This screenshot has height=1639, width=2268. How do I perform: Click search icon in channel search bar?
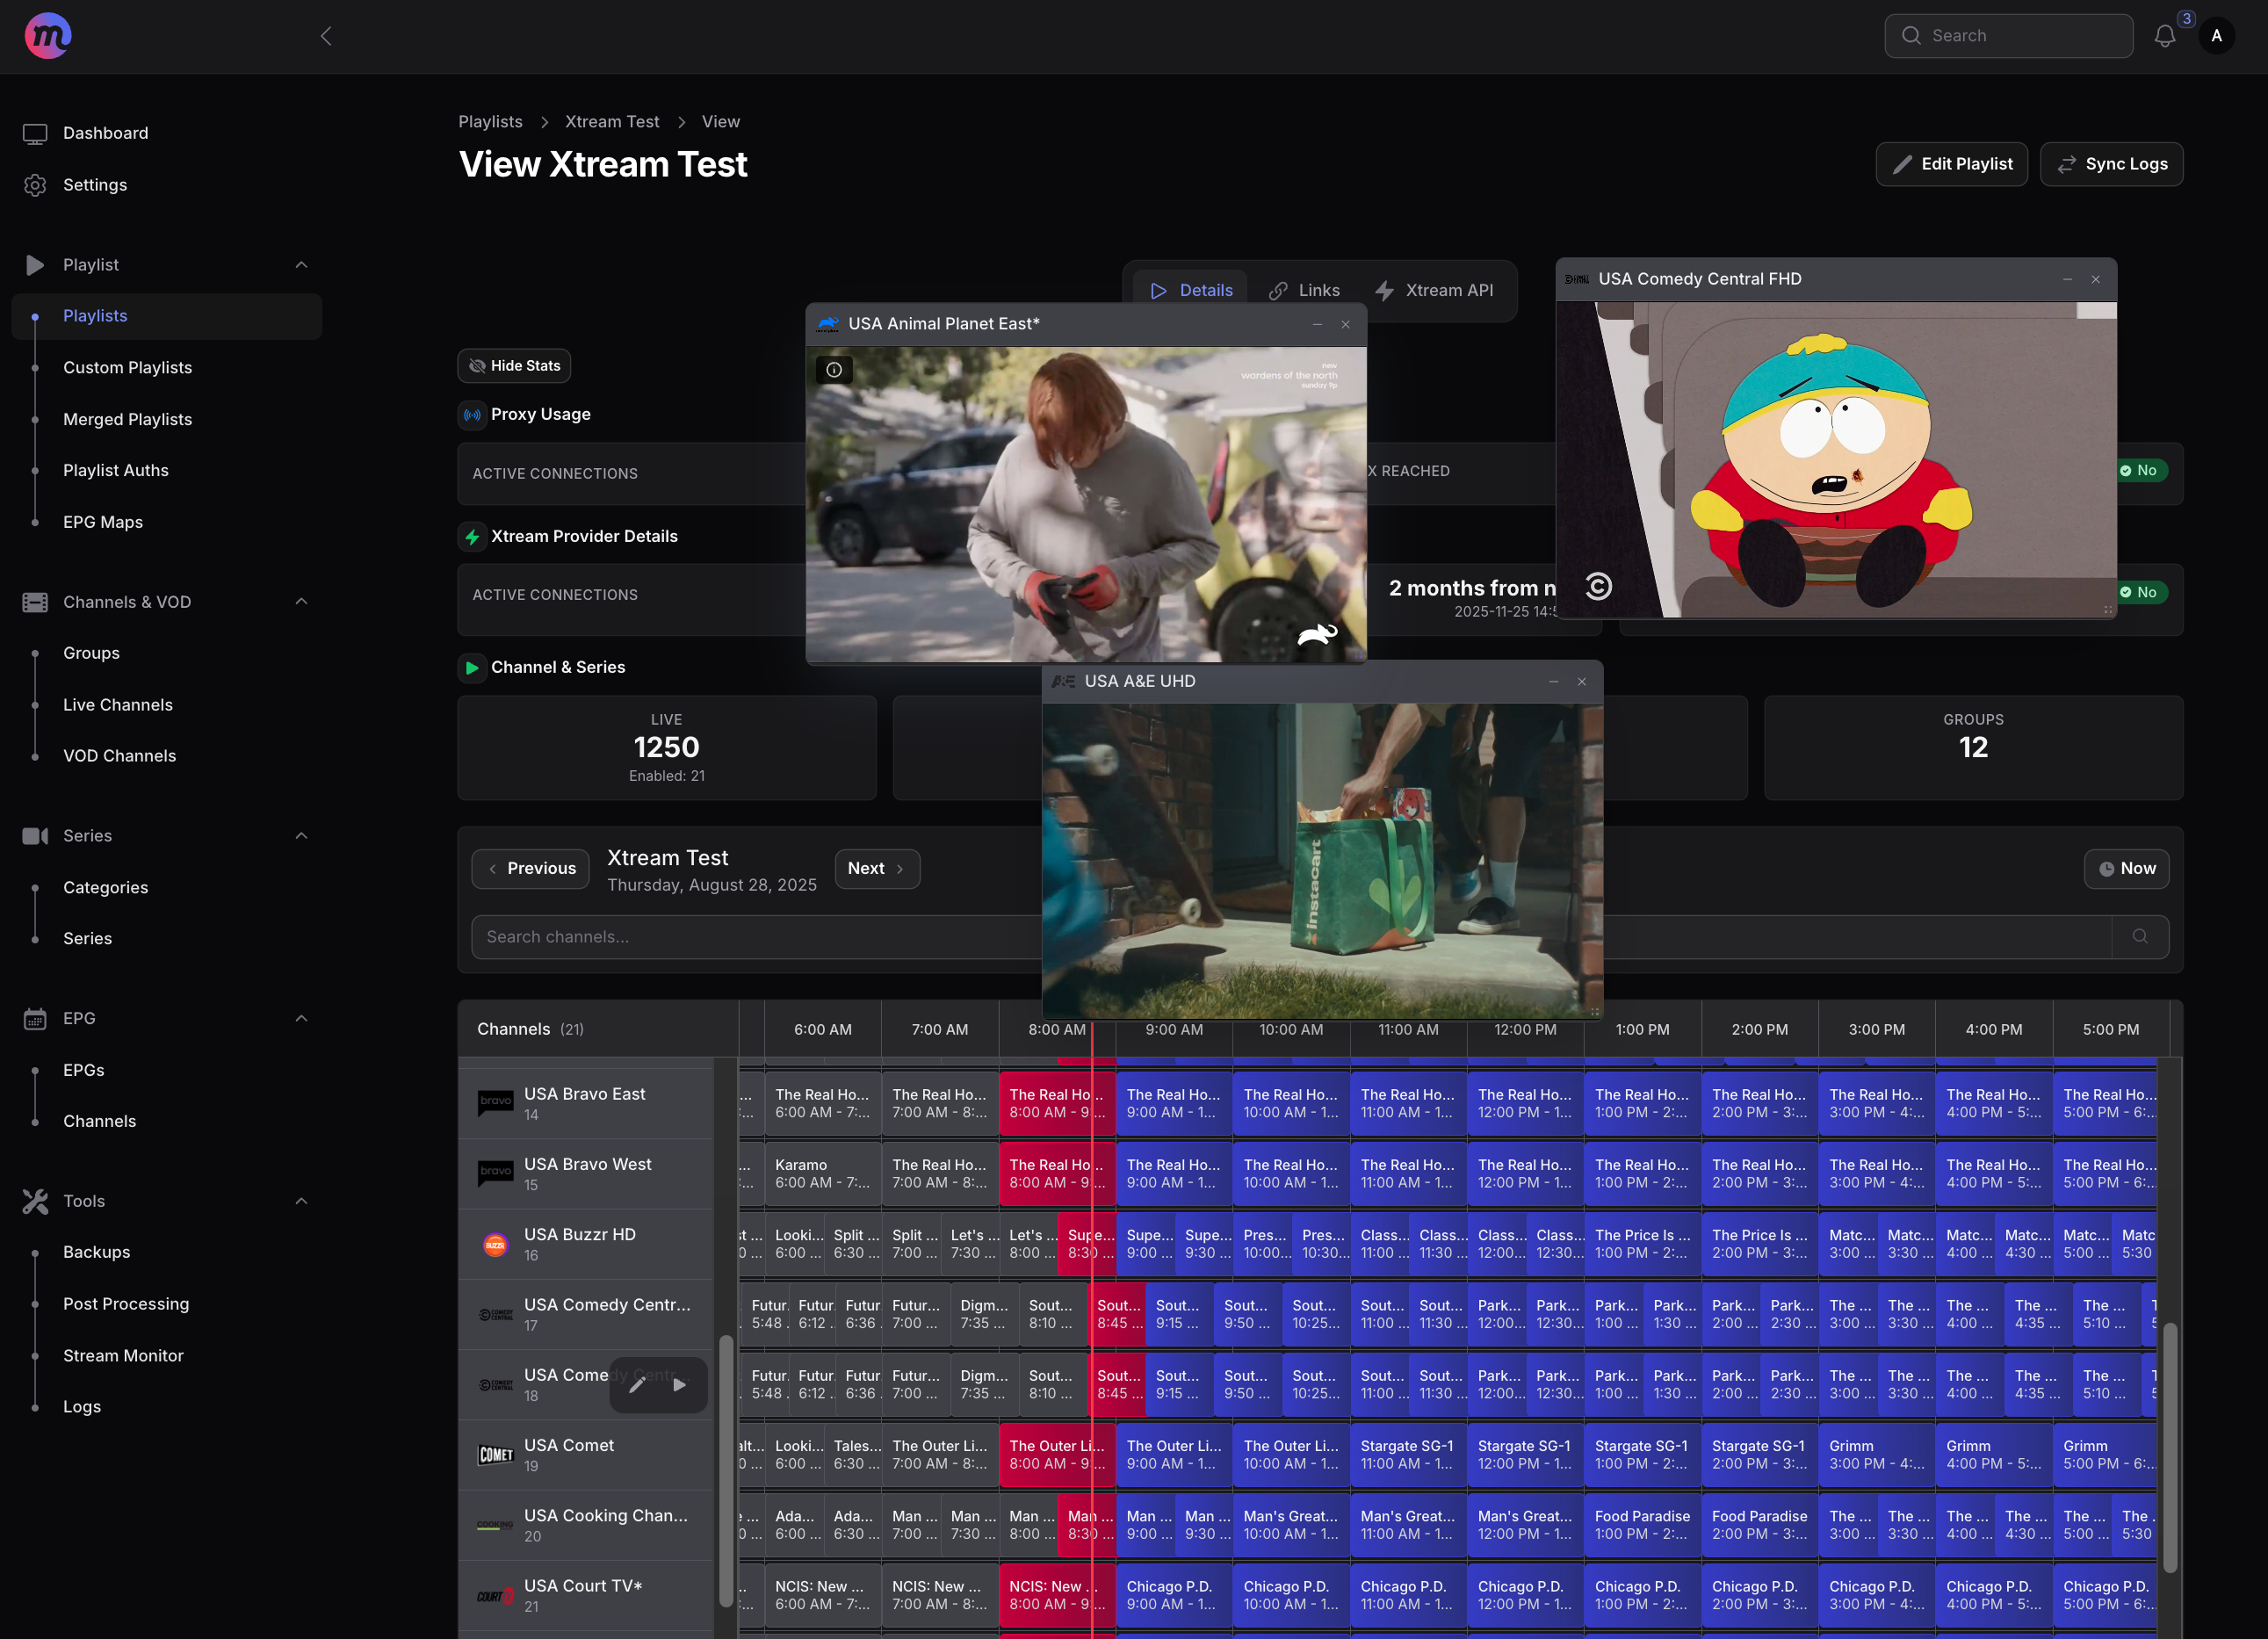coord(2139,937)
